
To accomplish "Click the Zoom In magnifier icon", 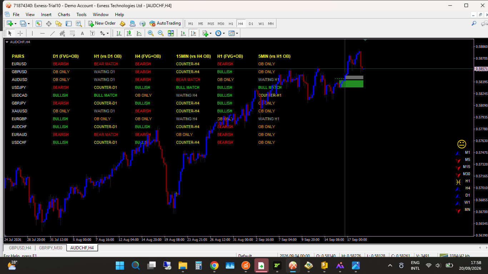I will click(x=151, y=33).
